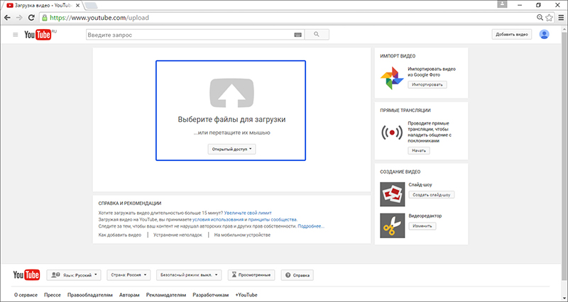Open the Разработчикам footer link
The height and width of the screenshot is (302, 568).
(x=210, y=294)
